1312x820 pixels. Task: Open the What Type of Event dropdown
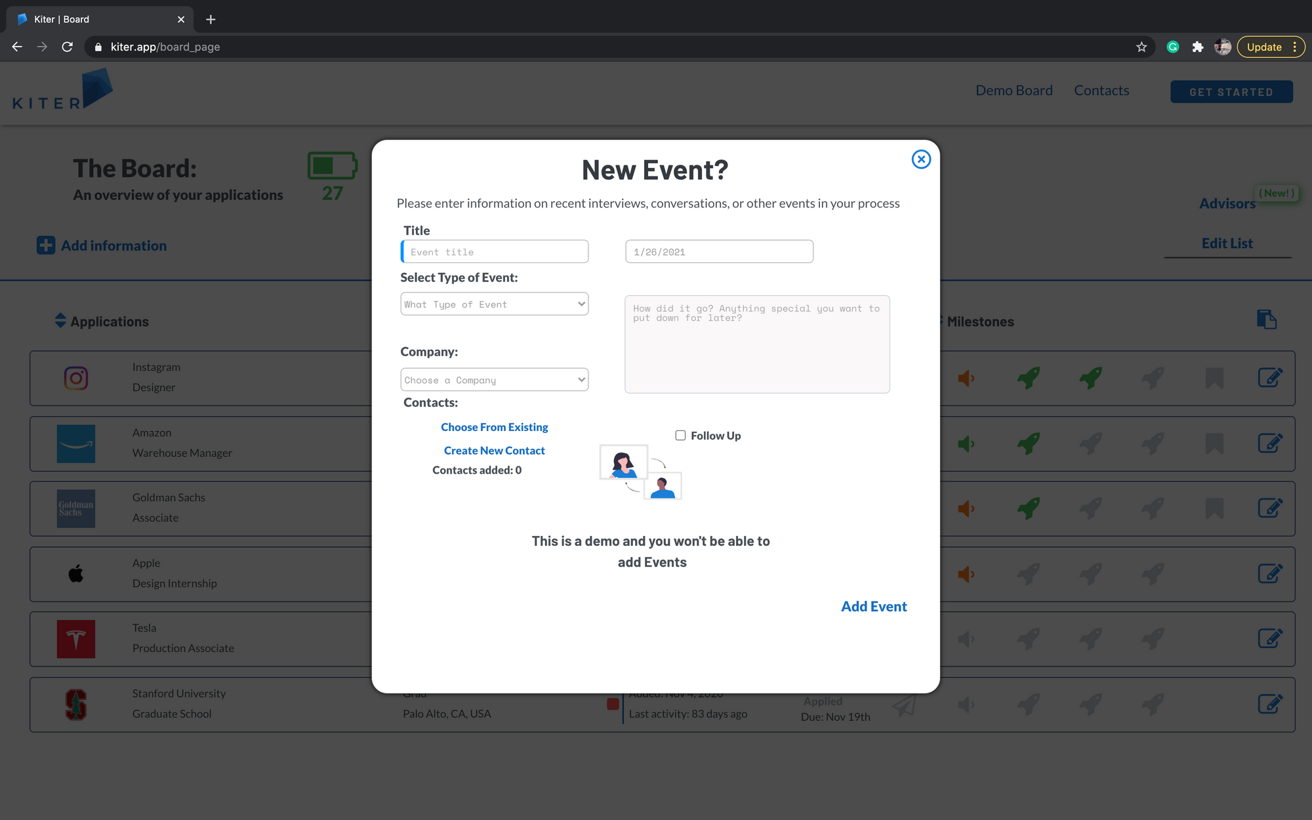[494, 304]
